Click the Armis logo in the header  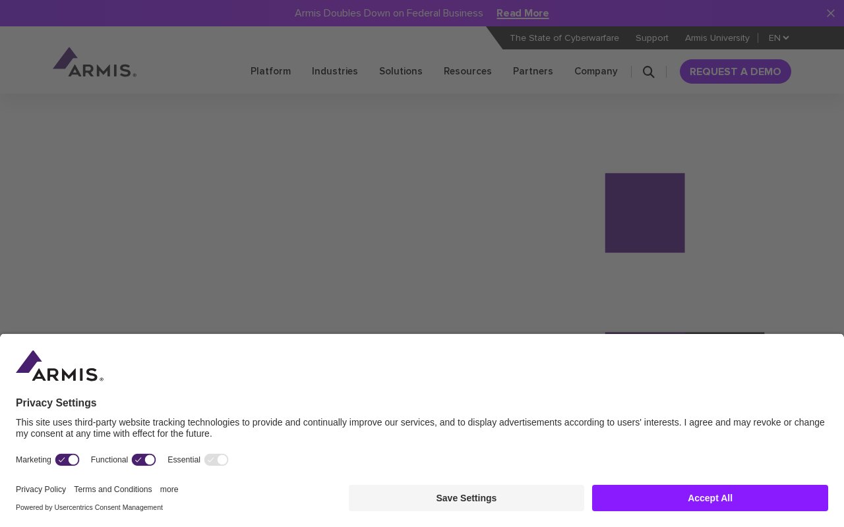(x=95, y=62)
